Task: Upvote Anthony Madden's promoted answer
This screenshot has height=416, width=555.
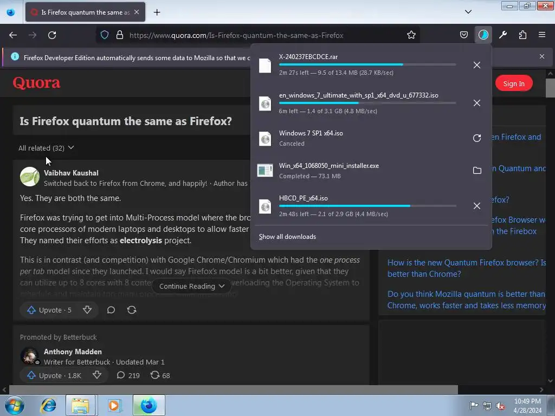Action: [x=54, y=375]
